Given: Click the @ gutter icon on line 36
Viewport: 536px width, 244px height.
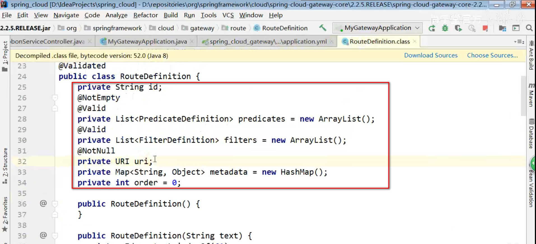Looking at the screenshot, I should pyautogui.click(x=43, y=203).
